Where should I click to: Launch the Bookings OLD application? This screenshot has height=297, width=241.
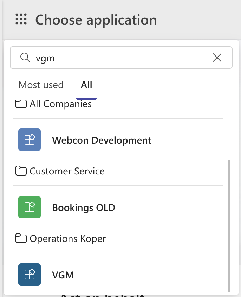pyautogui.click(x=84, y=208)
